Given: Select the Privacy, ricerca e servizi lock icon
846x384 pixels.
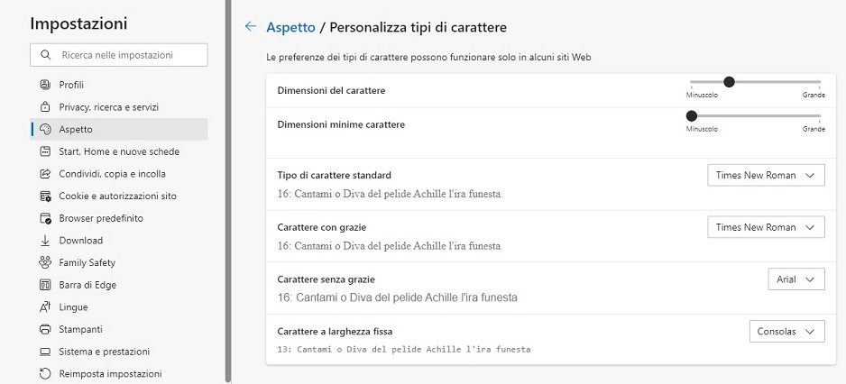Looking at the screenshot, I should [x=45, y=106].
